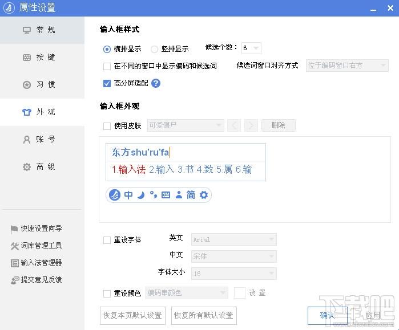Click the color swatch beside 设置
399x330 pixels.
[x=239, y=293]
